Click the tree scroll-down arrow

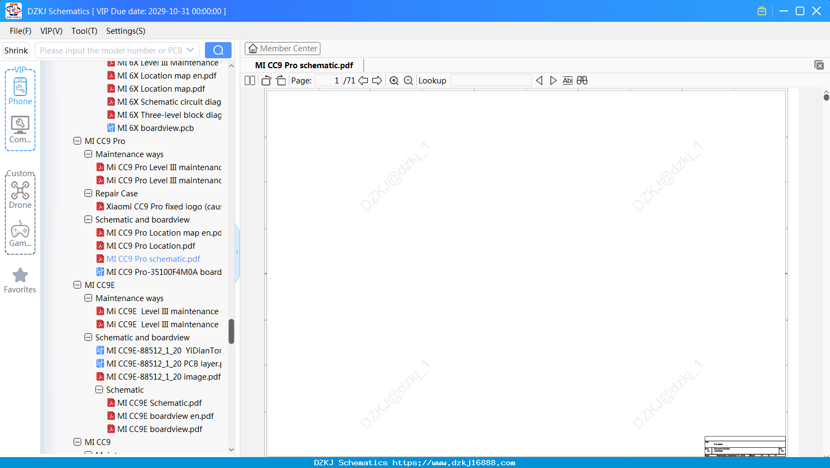tap(231, 449)
